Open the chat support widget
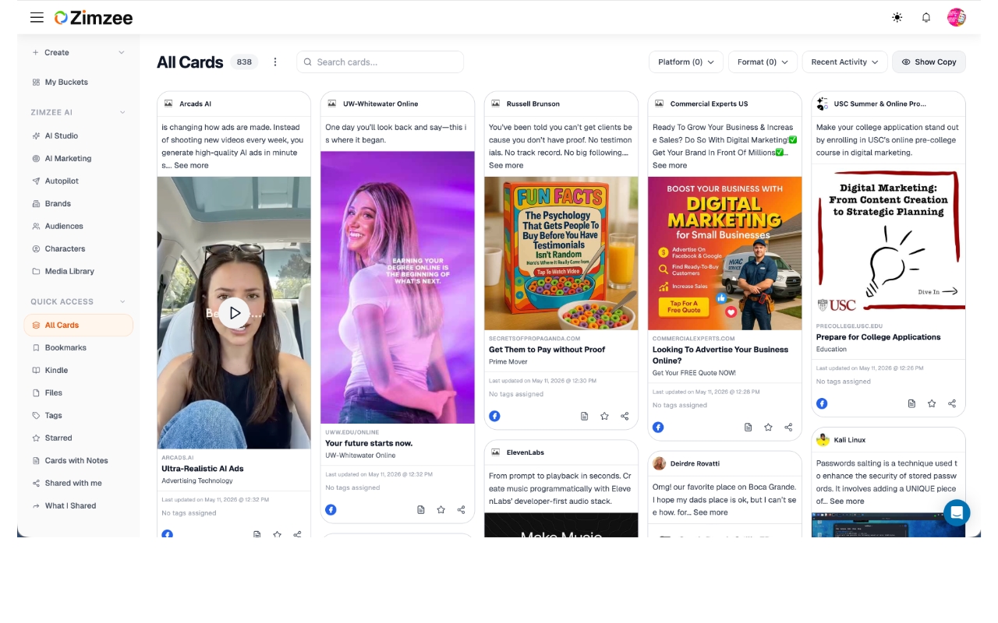 coord(957,512)
